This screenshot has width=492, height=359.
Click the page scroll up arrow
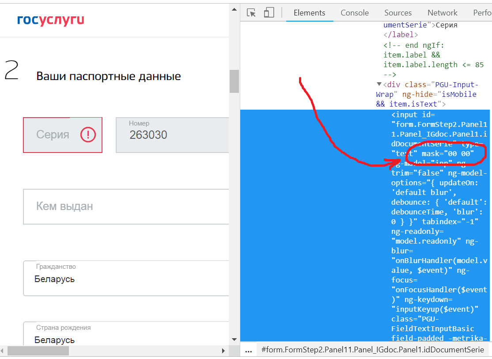point(234,9)
